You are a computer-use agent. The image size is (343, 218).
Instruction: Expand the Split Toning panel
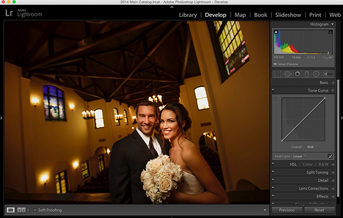click(333, 172)
